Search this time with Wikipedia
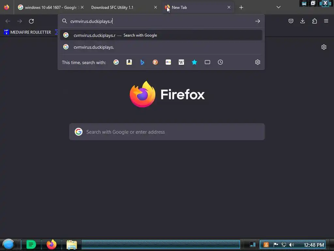This screenshot has height=251, width=334. [x=181, y=62]
